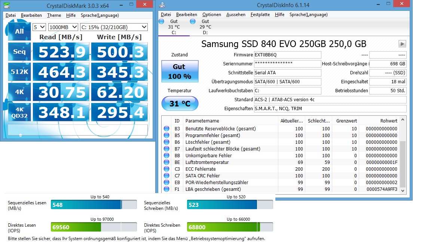Viewport: 431px width, 242px height.
Task: Open Theme menu in CrystalDiskMark
Action: click(x=54, y=15)
